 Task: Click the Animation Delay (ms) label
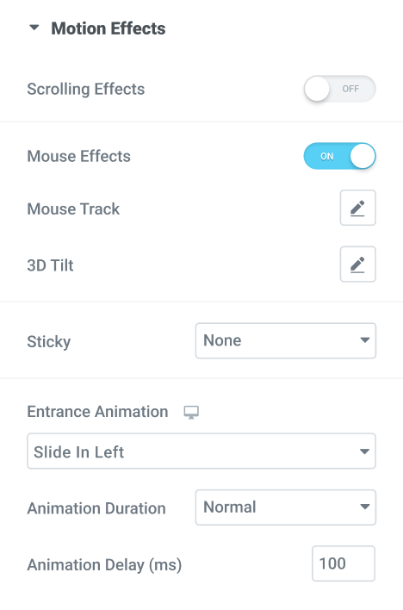tap(104, 565)
